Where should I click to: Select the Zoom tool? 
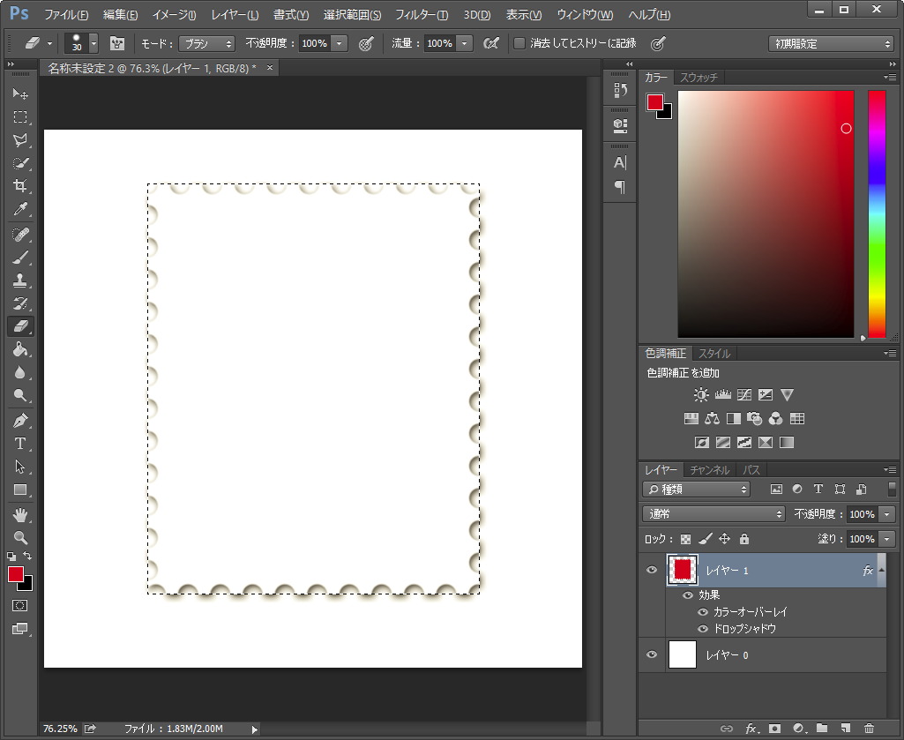coord(20,537)
